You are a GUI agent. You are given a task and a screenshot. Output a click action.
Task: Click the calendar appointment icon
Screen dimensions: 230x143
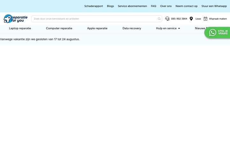point(205,19)
